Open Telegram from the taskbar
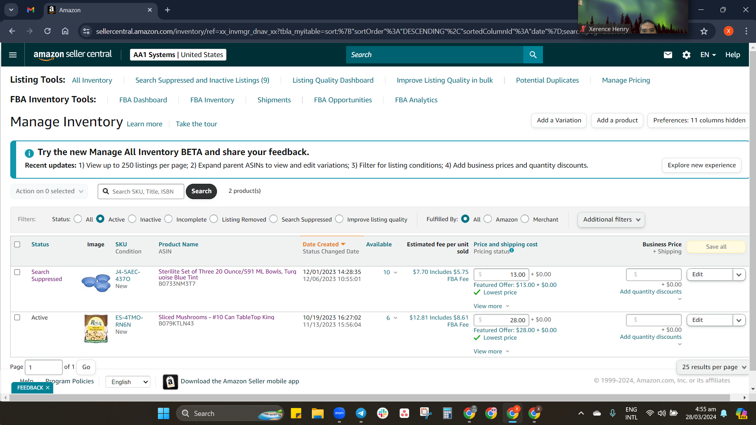The height and width of the screenshot is (425, 756). (361, 413)
